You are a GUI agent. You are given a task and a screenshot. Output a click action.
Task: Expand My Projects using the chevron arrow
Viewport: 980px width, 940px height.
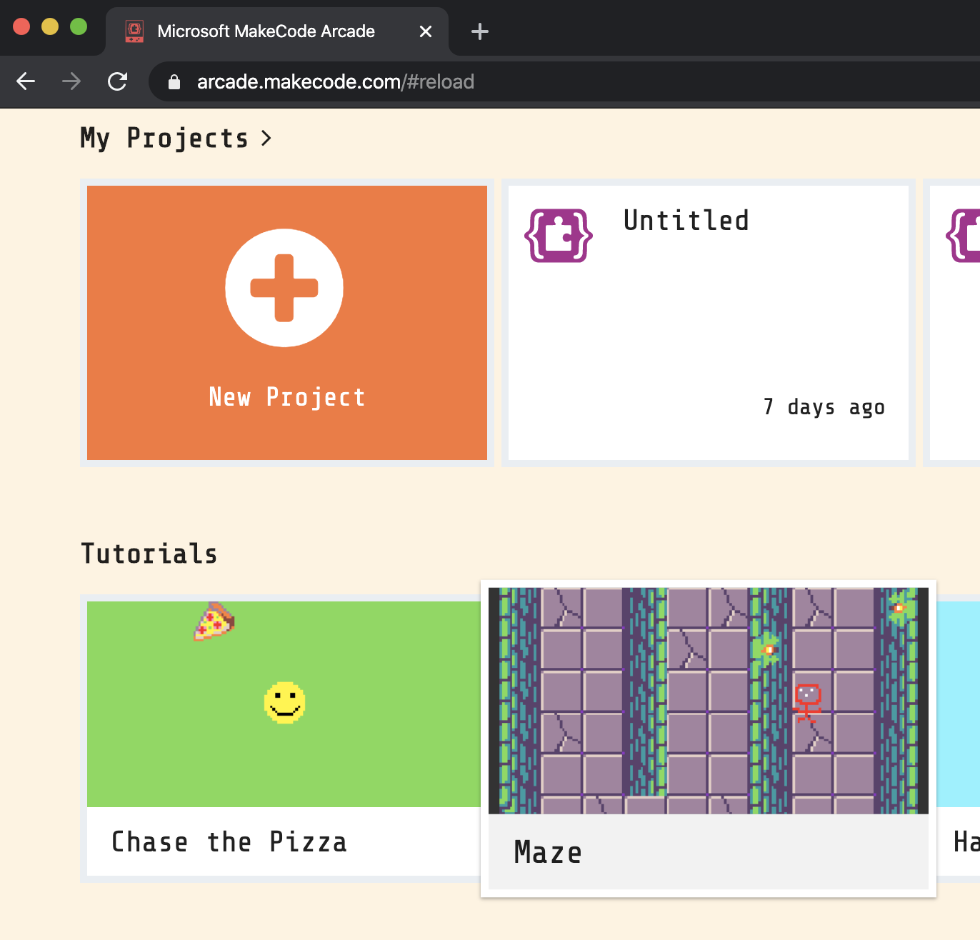[266, 138]
